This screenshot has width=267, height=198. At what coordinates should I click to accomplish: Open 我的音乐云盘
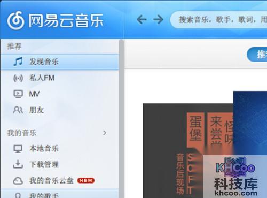tap(60, 181)
